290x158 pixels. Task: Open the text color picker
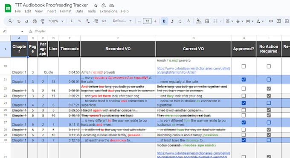coord(188,21)
